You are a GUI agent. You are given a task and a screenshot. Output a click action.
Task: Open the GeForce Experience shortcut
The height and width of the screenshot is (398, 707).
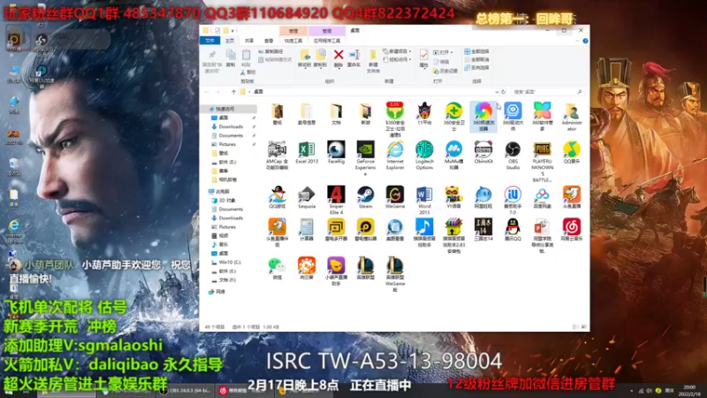(365, 158)
